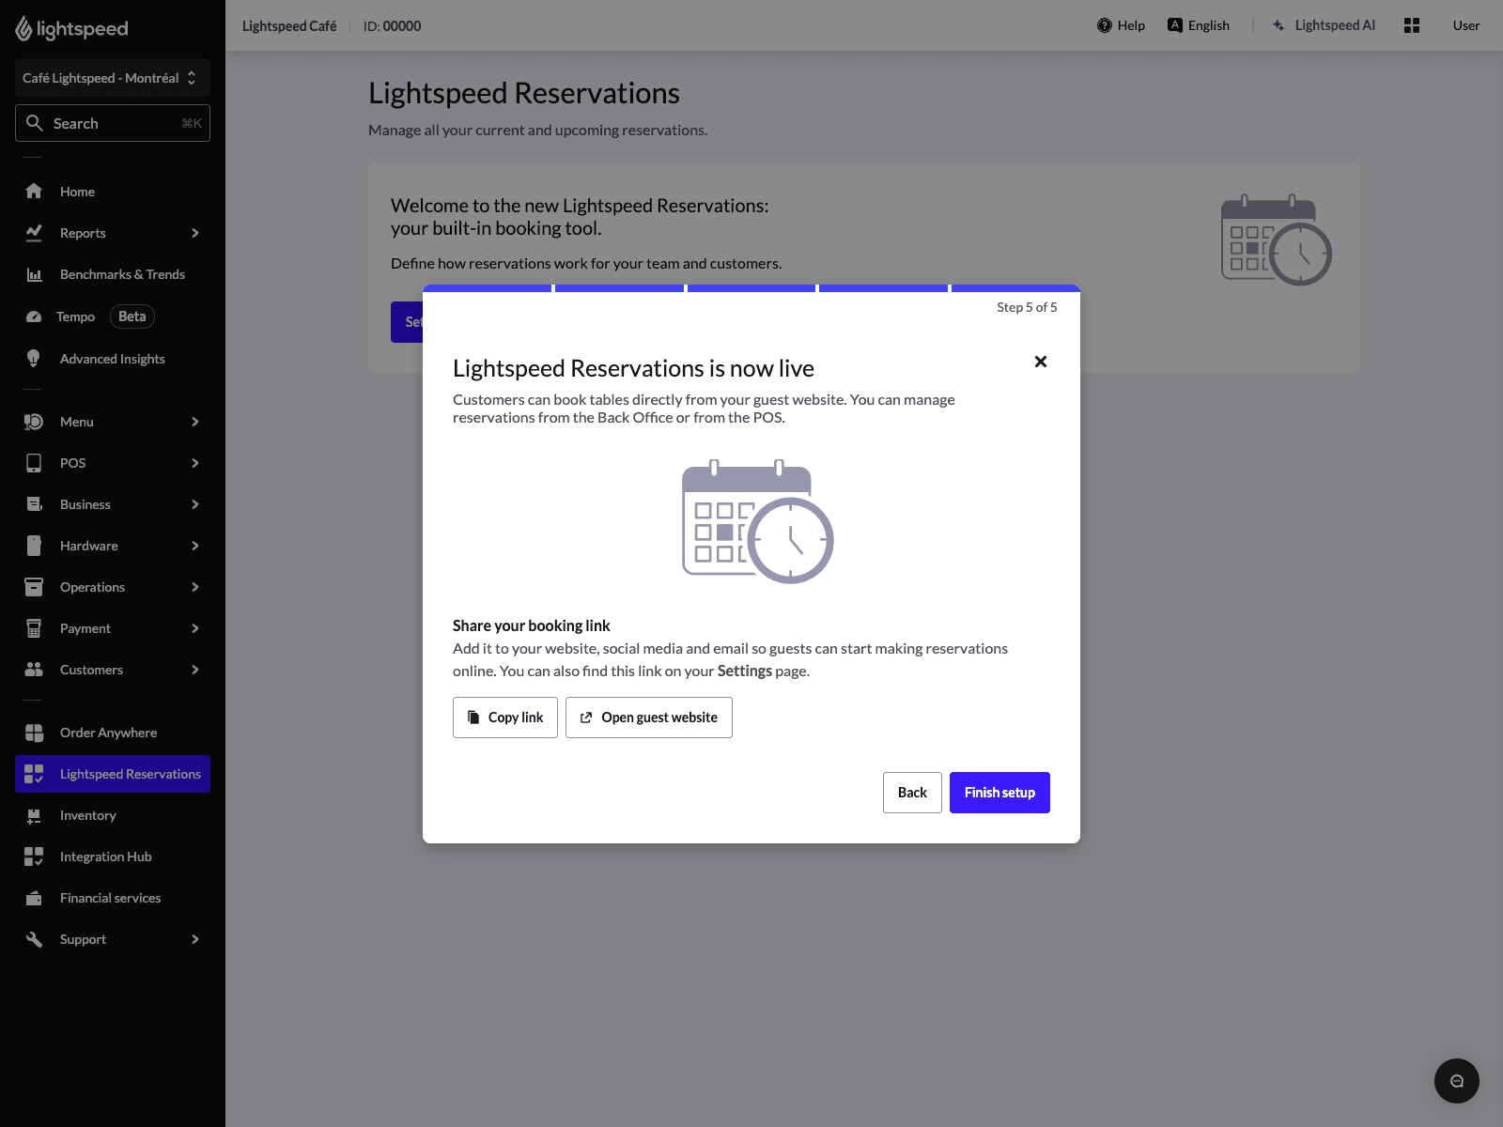Click the Search field in the sidebar
The height and width of the screenshot is (1127, 1503).
pyautogui.click(x=113, y=123)
